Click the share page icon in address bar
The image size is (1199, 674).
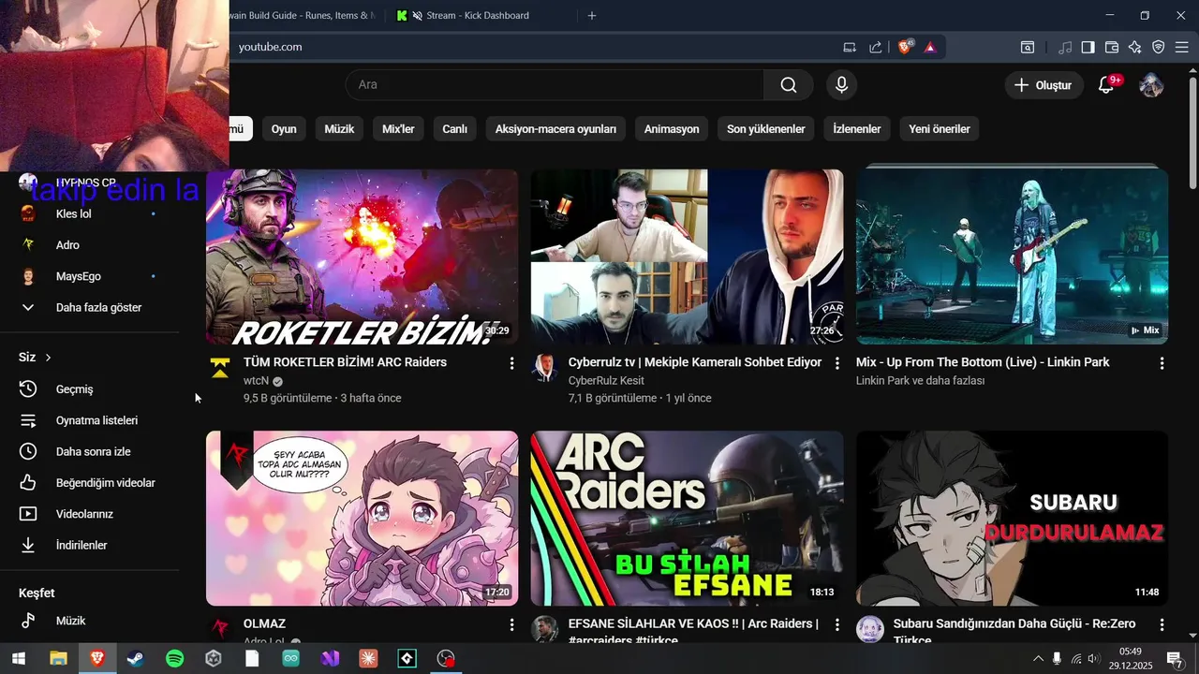(x=876, y=47)
